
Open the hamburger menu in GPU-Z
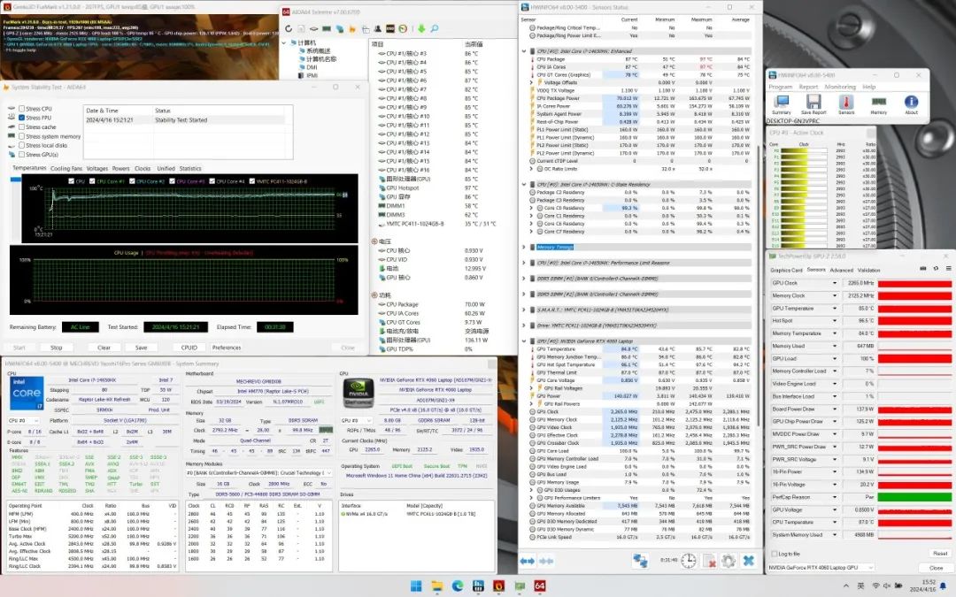[948, 269]
